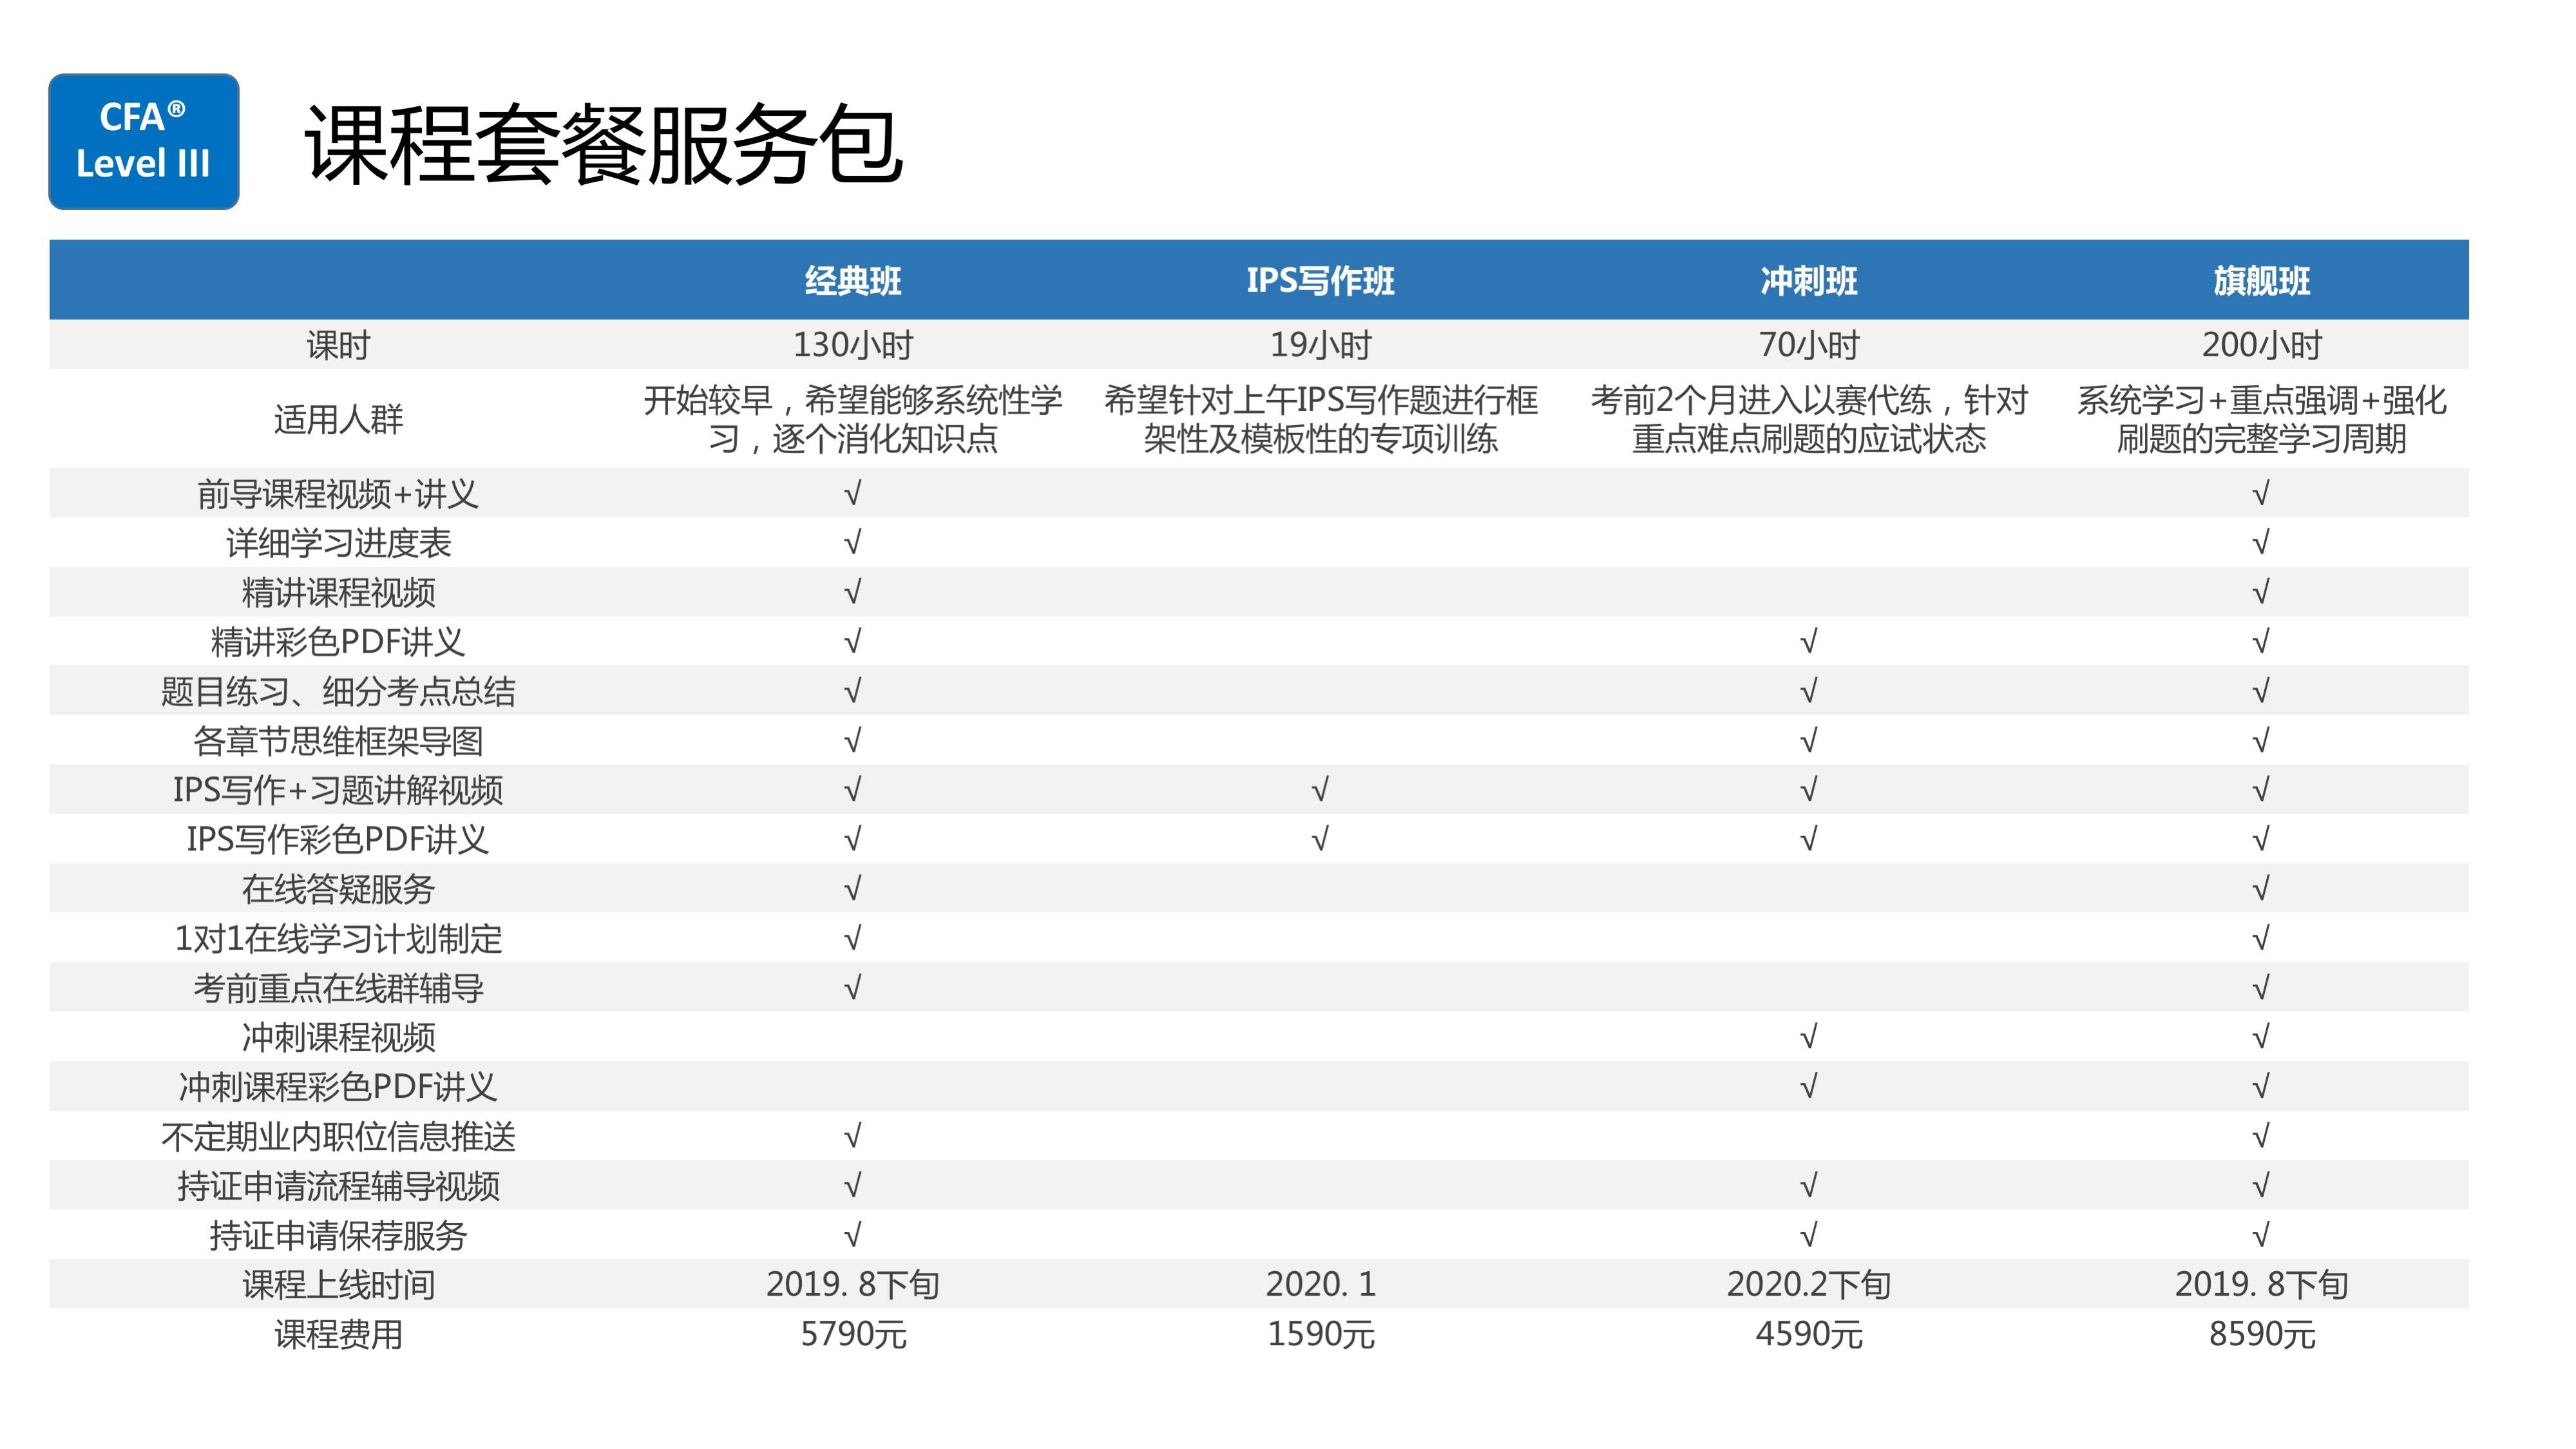Click 旗舰班 launch date 2019. 8下旬
Image resolution: width=2576 pixels, height=1449 pixels.
[2261, 1284]
